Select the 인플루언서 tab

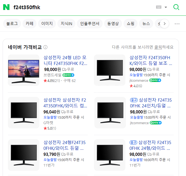(90, 24)
